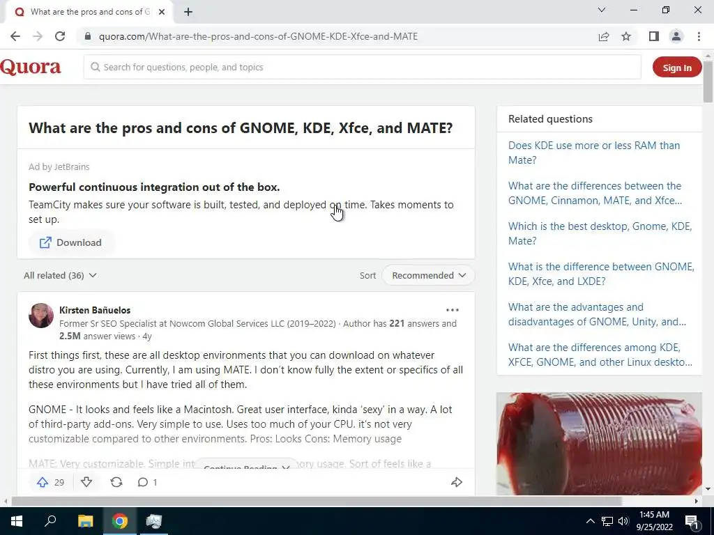This screenshot has width=714, height=535.
Task: Open the Chrome profile avatar
Action: click(x=676, y=36)
